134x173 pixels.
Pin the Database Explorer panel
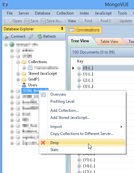click(x=62, y=29)
